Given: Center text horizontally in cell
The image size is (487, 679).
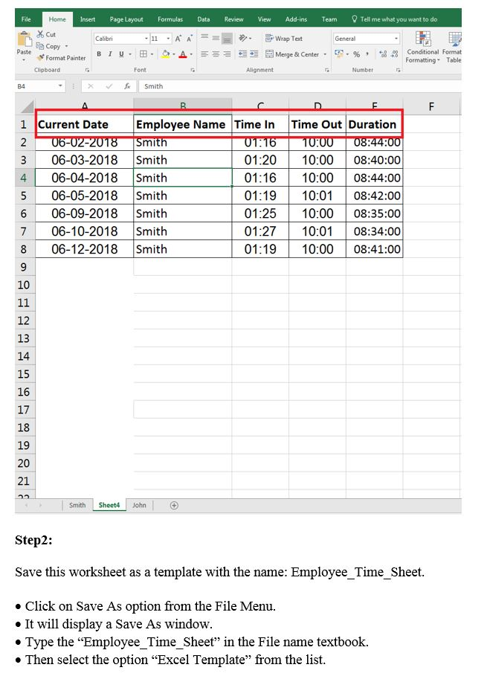Looking at the screenshot, I should (216, 54).
